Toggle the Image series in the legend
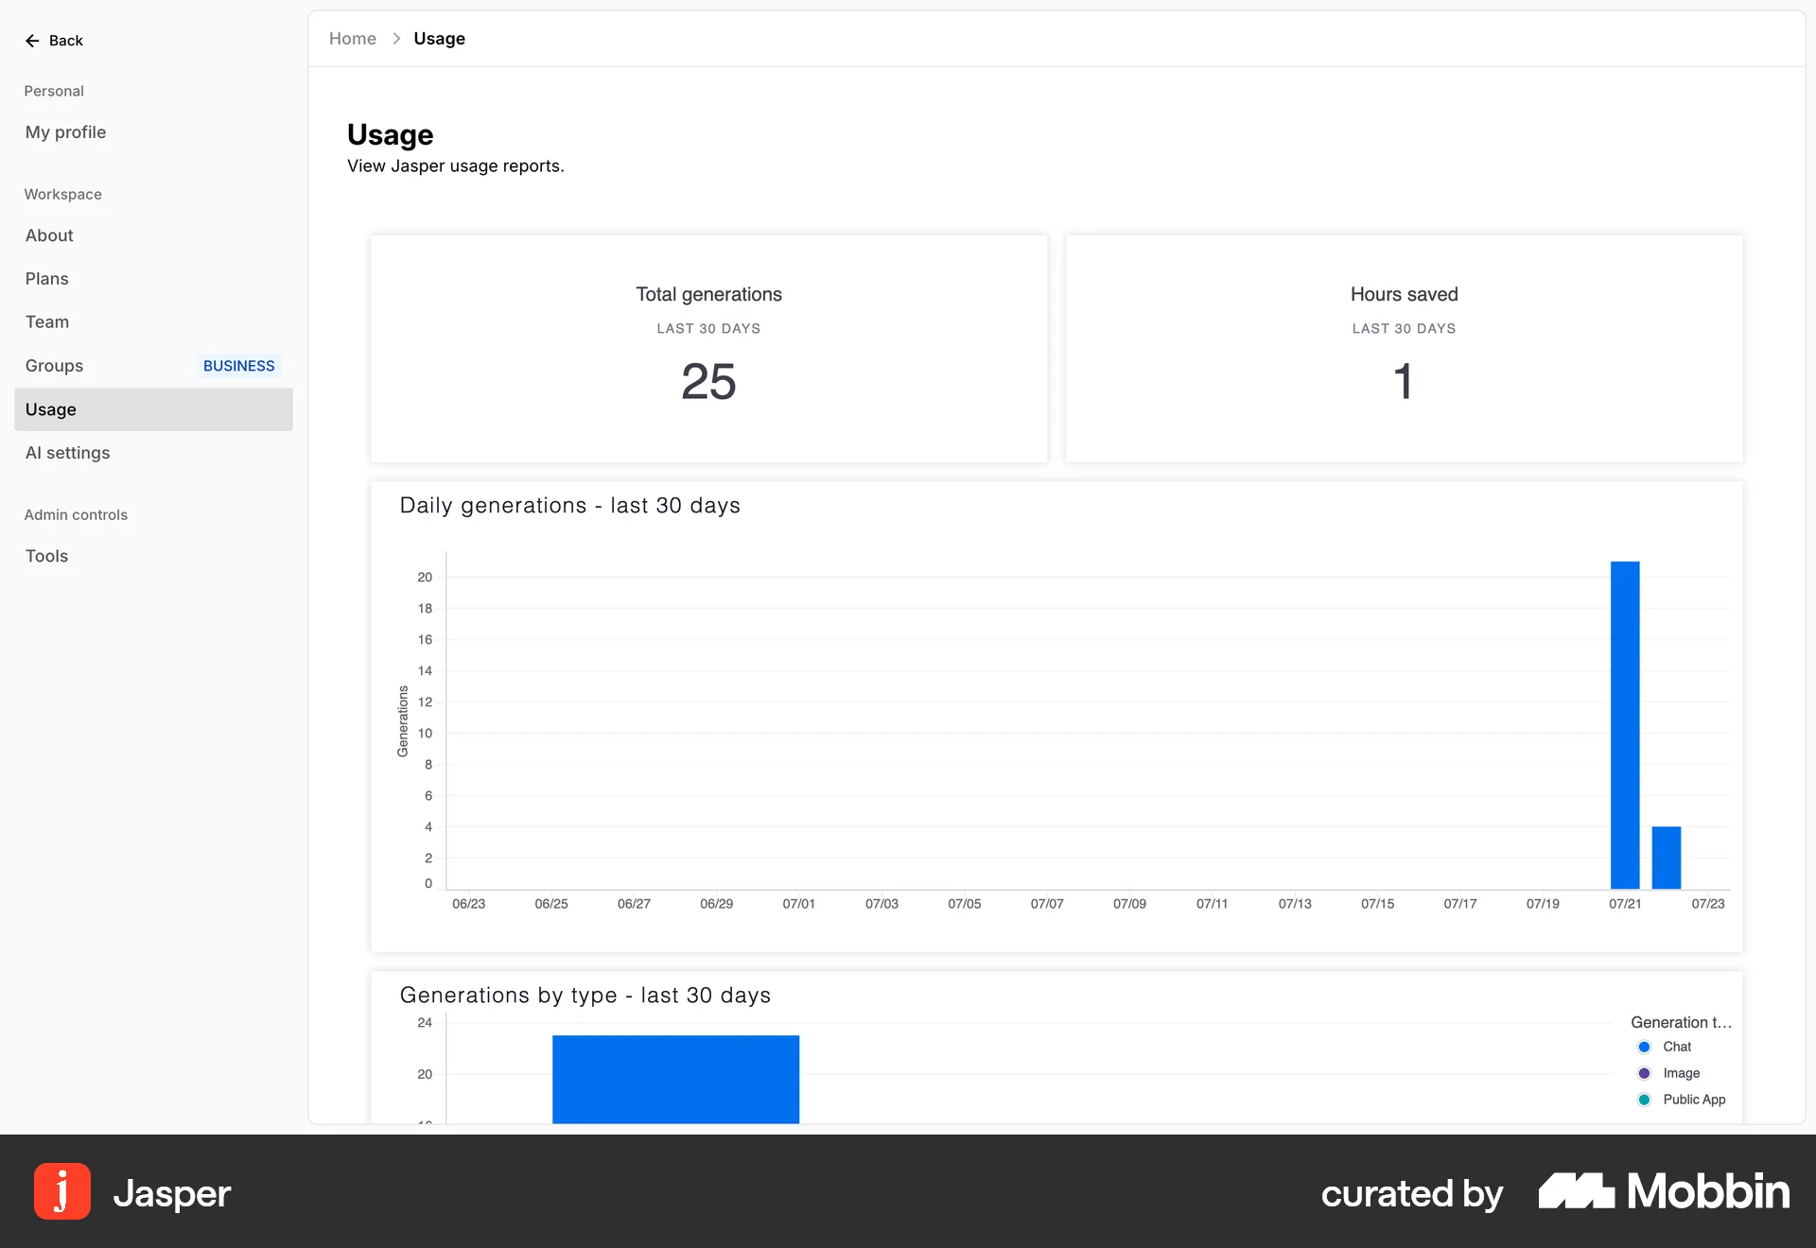 point(1682,1073)
